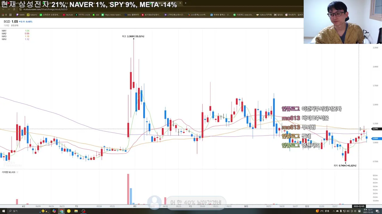Open a new browser tab
The height and width of the screenshot is (214, 382).
click(185, 3)
